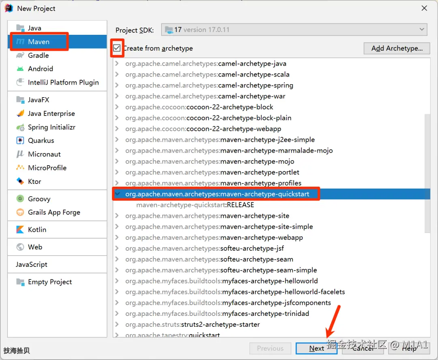Expand maven-archetype-webapp node
Image resolution: width=438 pixels, height=360 pixels.
[x=117, y=237]
